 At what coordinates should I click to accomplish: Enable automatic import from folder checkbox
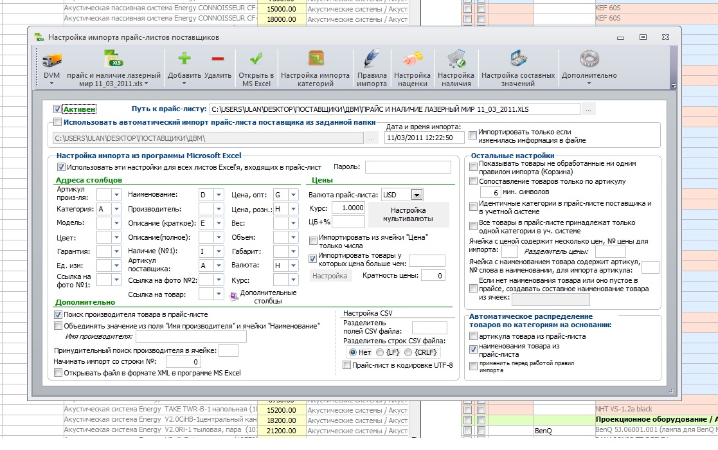pyautogui.click(x=57, y=122)
